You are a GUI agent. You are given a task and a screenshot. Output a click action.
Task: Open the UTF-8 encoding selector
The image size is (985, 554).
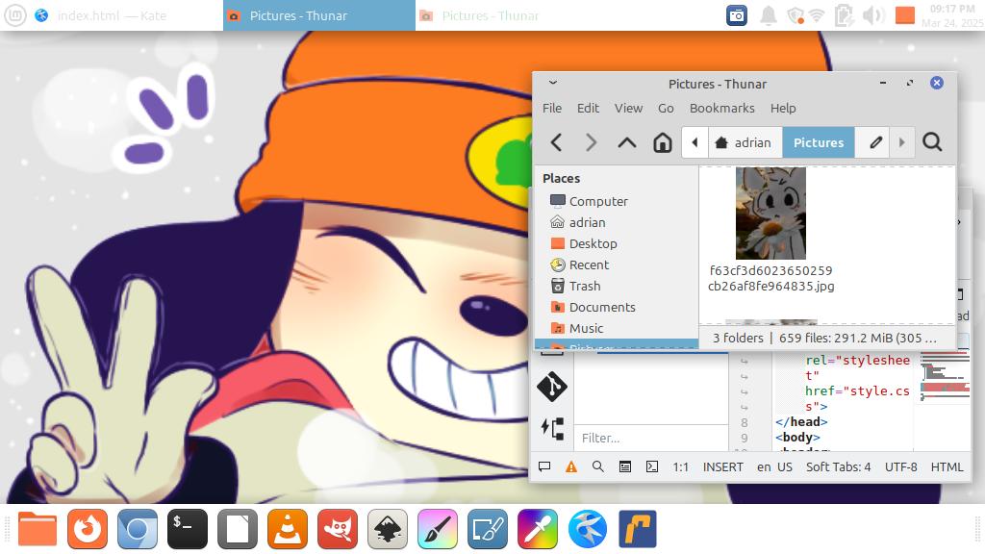click(900, 466)
